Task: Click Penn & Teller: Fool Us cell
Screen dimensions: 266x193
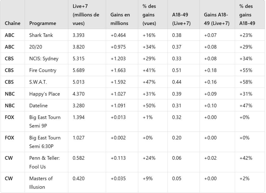Action: coord(45,162)
